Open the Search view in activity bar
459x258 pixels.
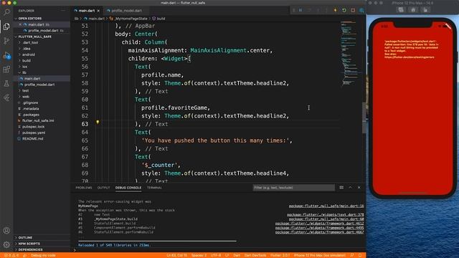pyautogui.click(x=6, y=12)
